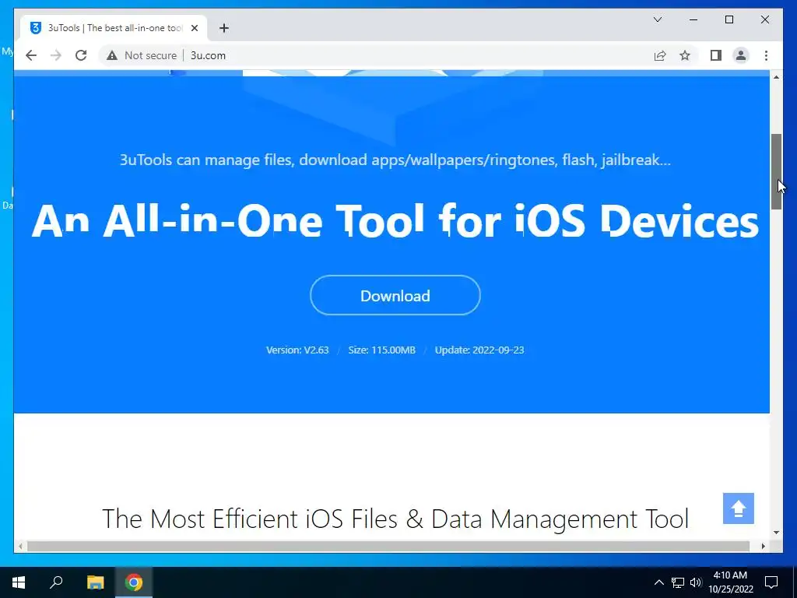
Task: Bookmark this tab with the star icon
Action: tap(685, 55)
